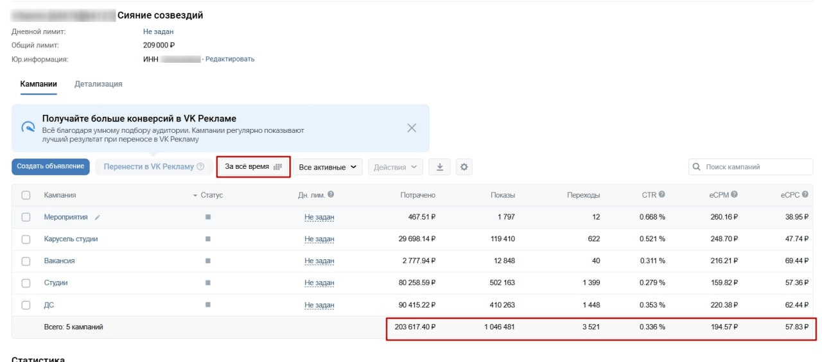This screenshot has width=822, height=362.
Task: Click help icon beside Дн. лим. header
Action: pyautogui.click(x=331, y=195)
